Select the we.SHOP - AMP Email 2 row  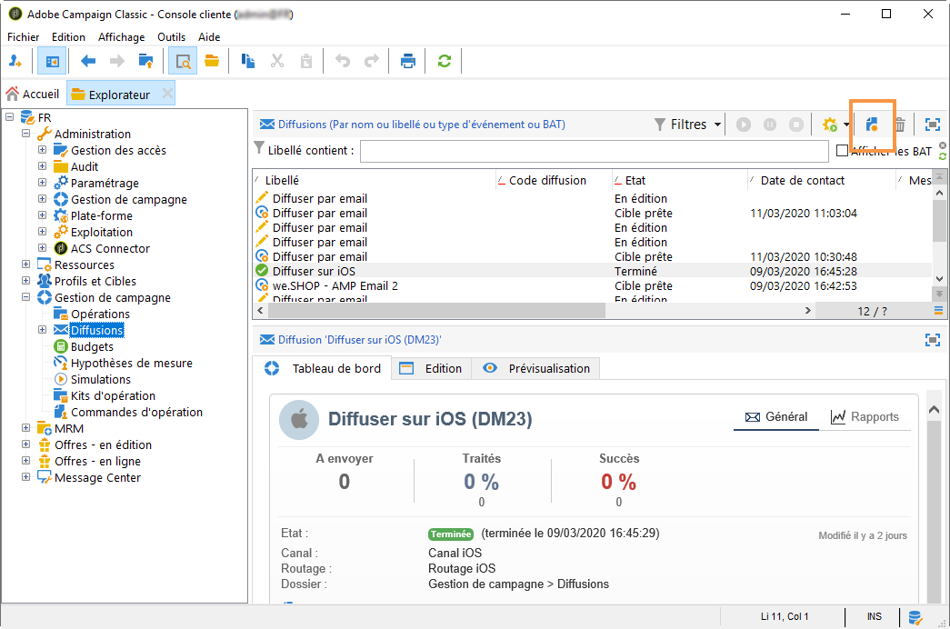click(x=593, y=286)
